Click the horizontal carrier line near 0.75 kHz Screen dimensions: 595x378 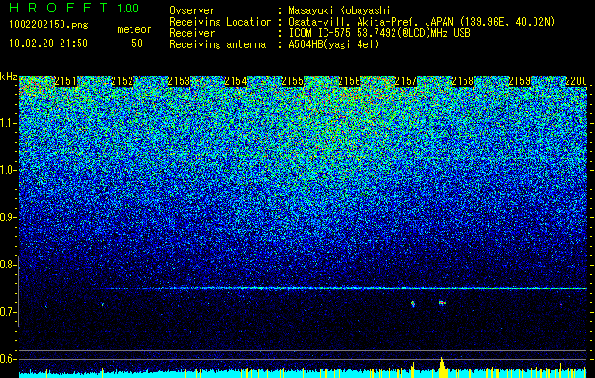point(341,288)
